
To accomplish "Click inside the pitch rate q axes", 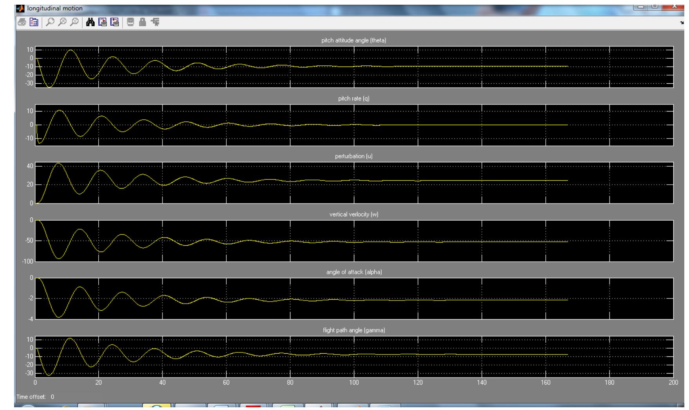I will click(x=354, y=125).
